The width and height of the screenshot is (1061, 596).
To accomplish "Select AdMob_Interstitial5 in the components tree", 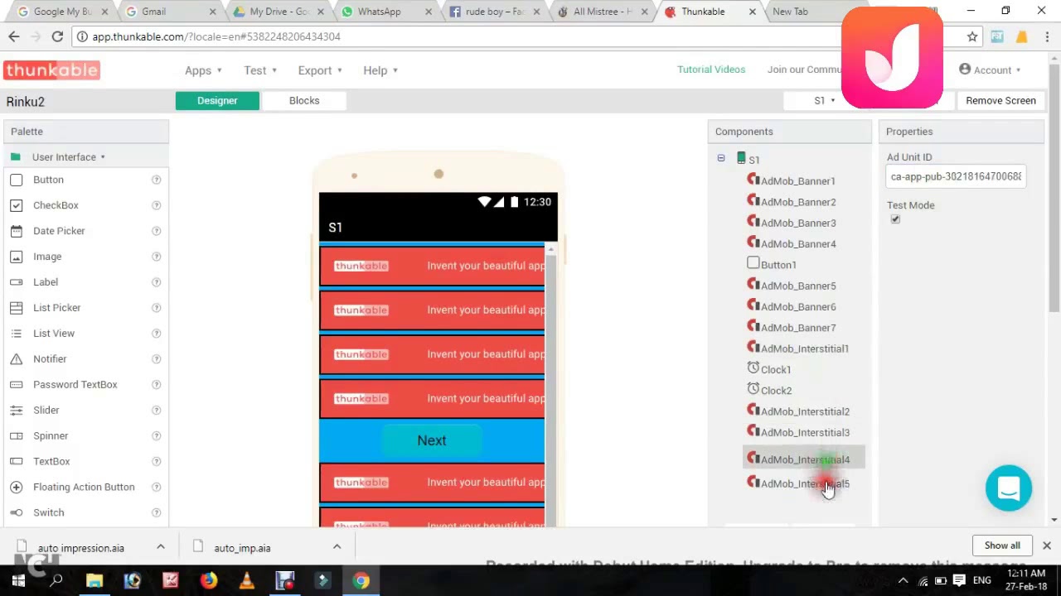I will point(805,483).
